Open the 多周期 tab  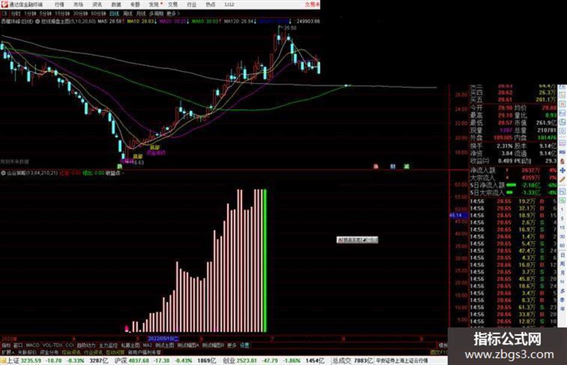156,13
